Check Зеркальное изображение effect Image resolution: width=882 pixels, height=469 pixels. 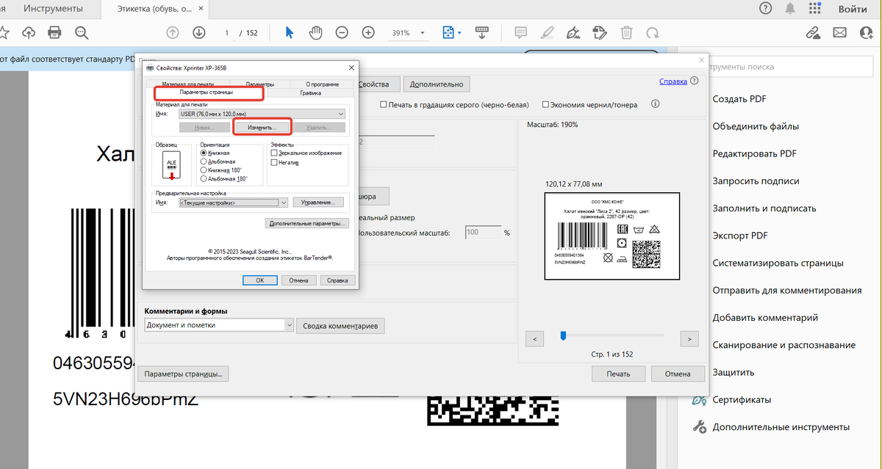pyautogui.click(x=274, y=152)
